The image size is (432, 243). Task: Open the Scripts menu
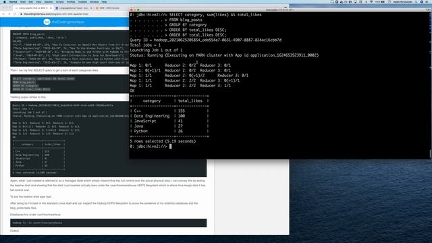click(x=60, y=1)
